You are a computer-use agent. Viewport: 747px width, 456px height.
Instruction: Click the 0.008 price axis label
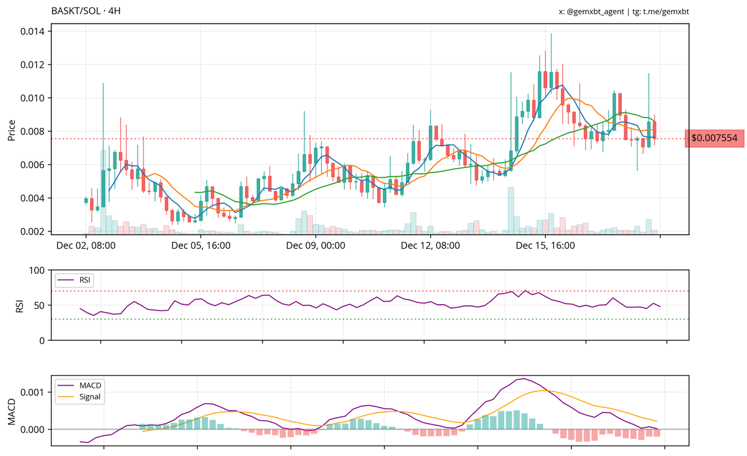point(32,131)
